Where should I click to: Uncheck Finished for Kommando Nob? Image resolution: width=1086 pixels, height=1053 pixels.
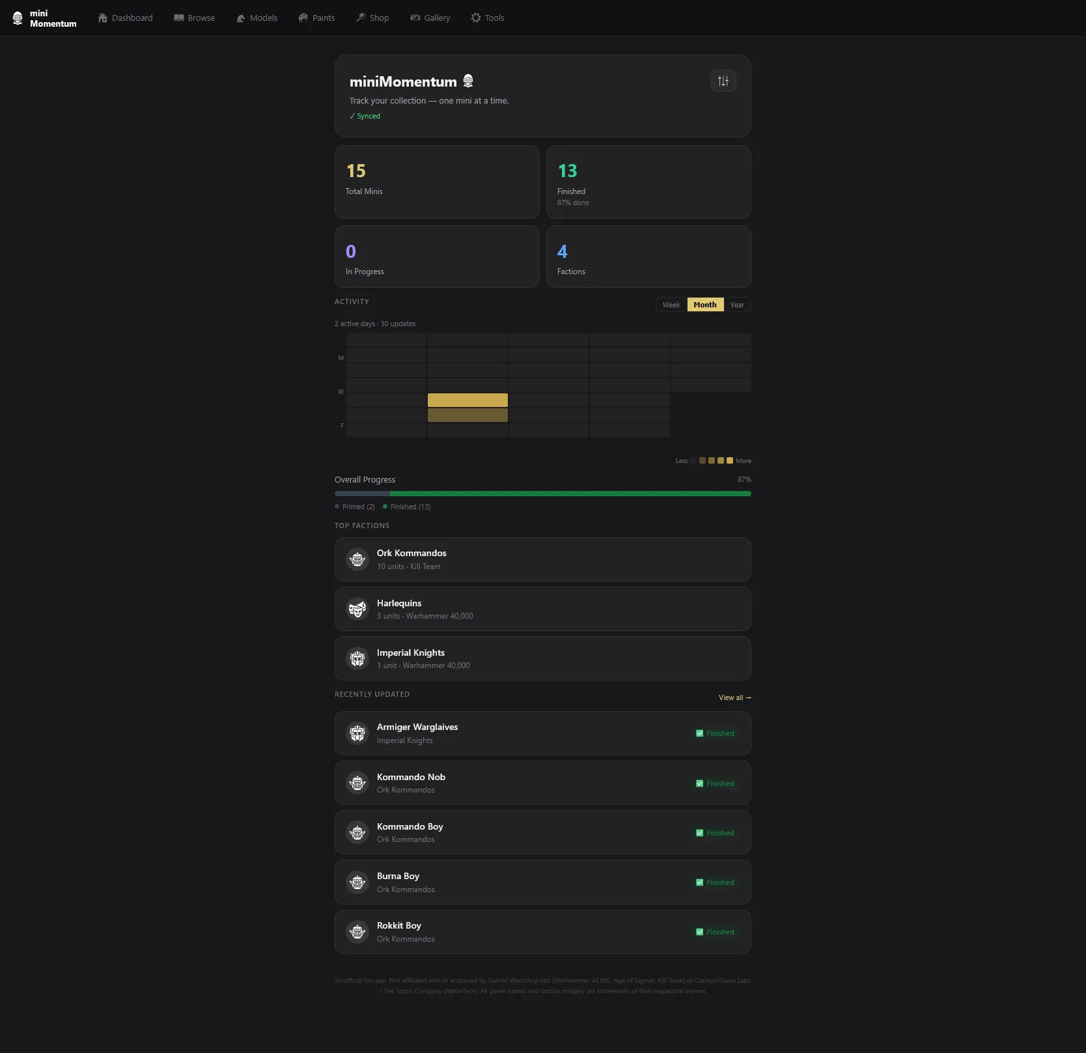(699, 783)
